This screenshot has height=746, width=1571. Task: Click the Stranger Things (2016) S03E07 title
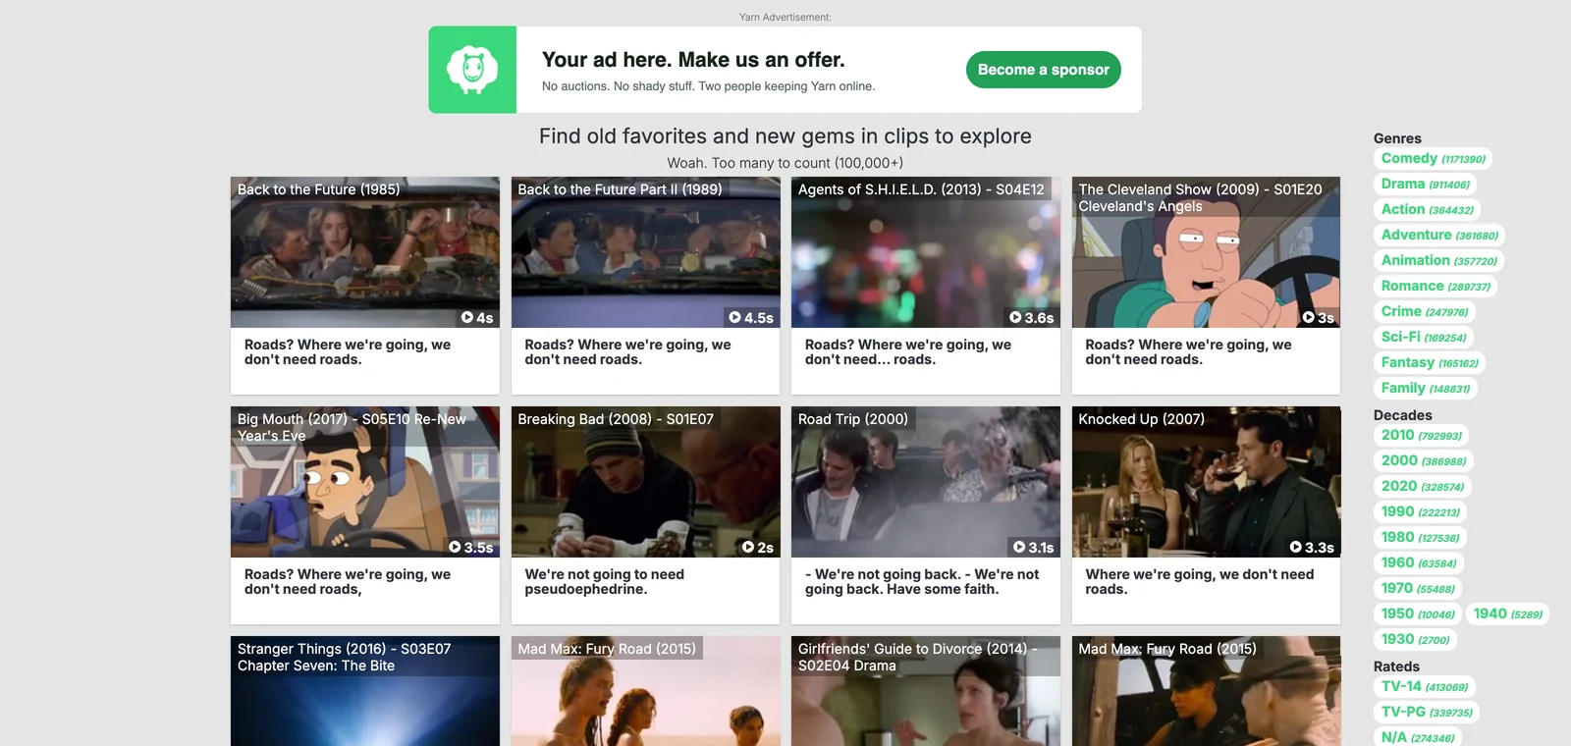click(x=344, y=657)
